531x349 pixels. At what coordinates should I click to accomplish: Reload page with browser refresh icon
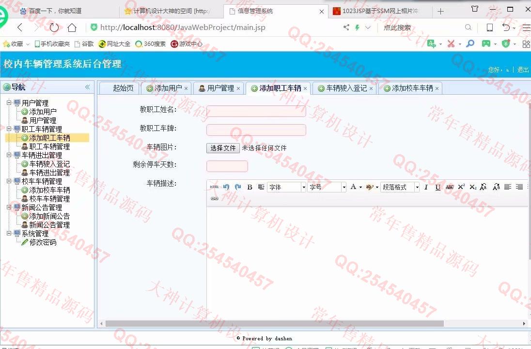[54, 28]
